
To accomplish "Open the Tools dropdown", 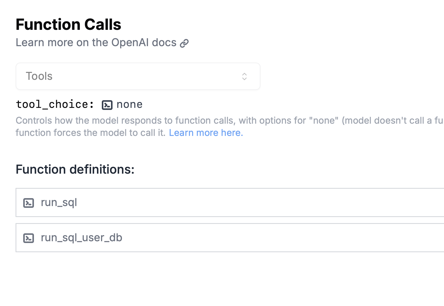I will tap(138, 76).
